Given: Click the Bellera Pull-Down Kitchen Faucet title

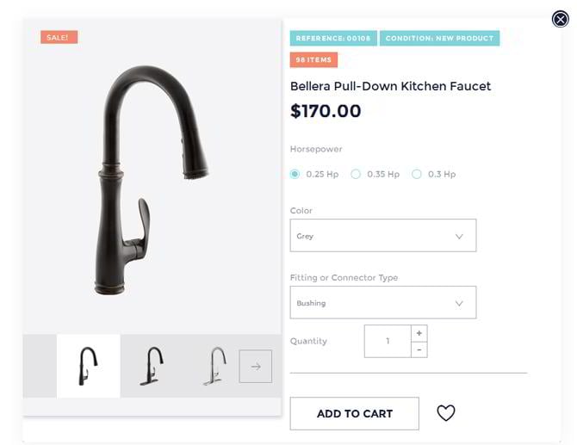Looking at the screenshot, I should [x=390, y=86].
